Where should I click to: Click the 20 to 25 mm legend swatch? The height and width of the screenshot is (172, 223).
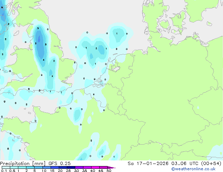tap(63, 167)
